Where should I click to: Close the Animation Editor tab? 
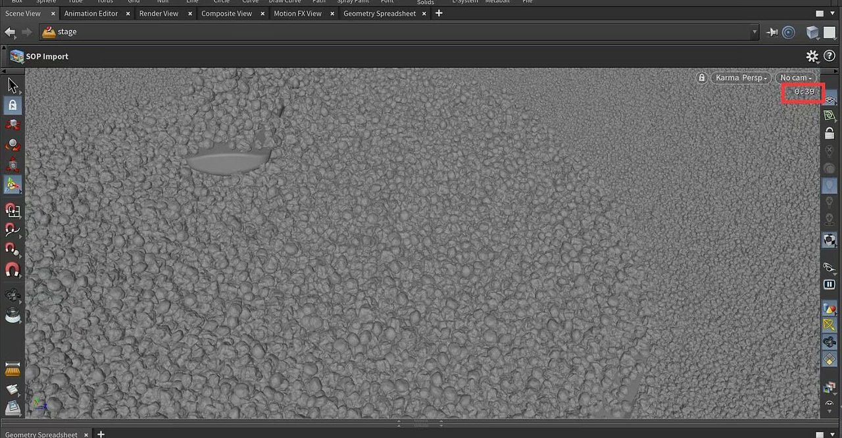(x=128, y=13)
